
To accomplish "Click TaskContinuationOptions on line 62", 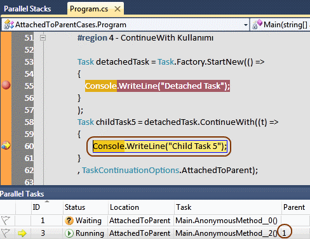I will 131,170.
